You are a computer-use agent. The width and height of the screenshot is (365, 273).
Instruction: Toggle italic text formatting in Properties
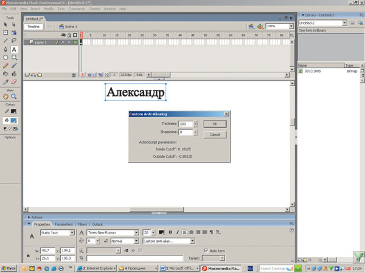pyautogui.click(x=176, y=232)
